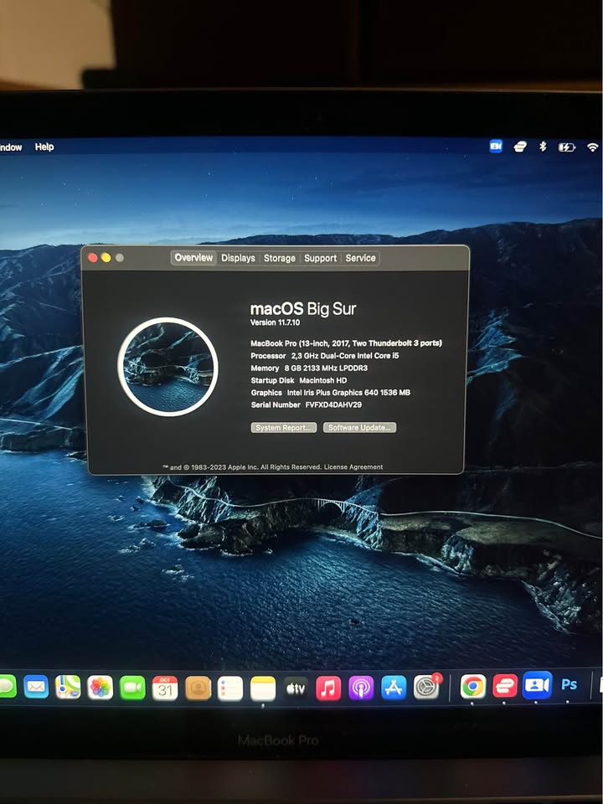
Task: Open the Calendar app showing 31
Action: pos(165,688)
